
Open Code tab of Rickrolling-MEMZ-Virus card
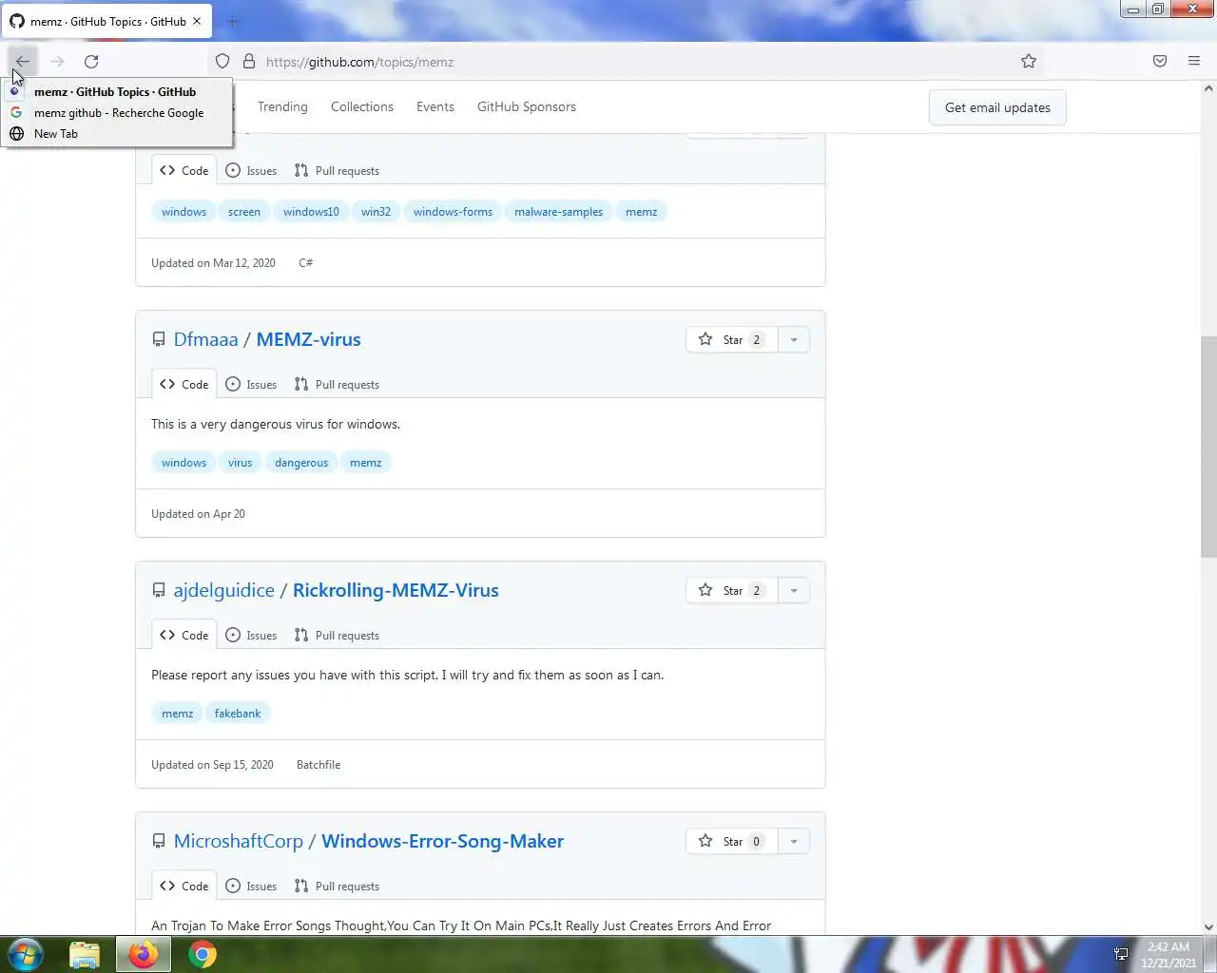[x=184, y=636]
